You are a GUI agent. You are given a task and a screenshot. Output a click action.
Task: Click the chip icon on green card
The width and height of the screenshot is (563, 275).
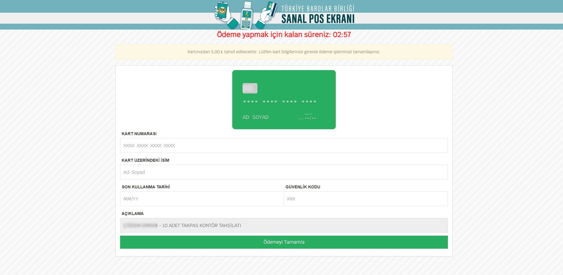point(250,88)
